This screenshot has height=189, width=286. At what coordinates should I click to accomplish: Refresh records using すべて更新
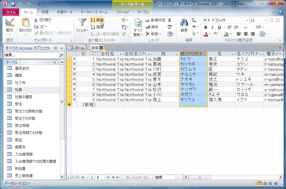138,27
